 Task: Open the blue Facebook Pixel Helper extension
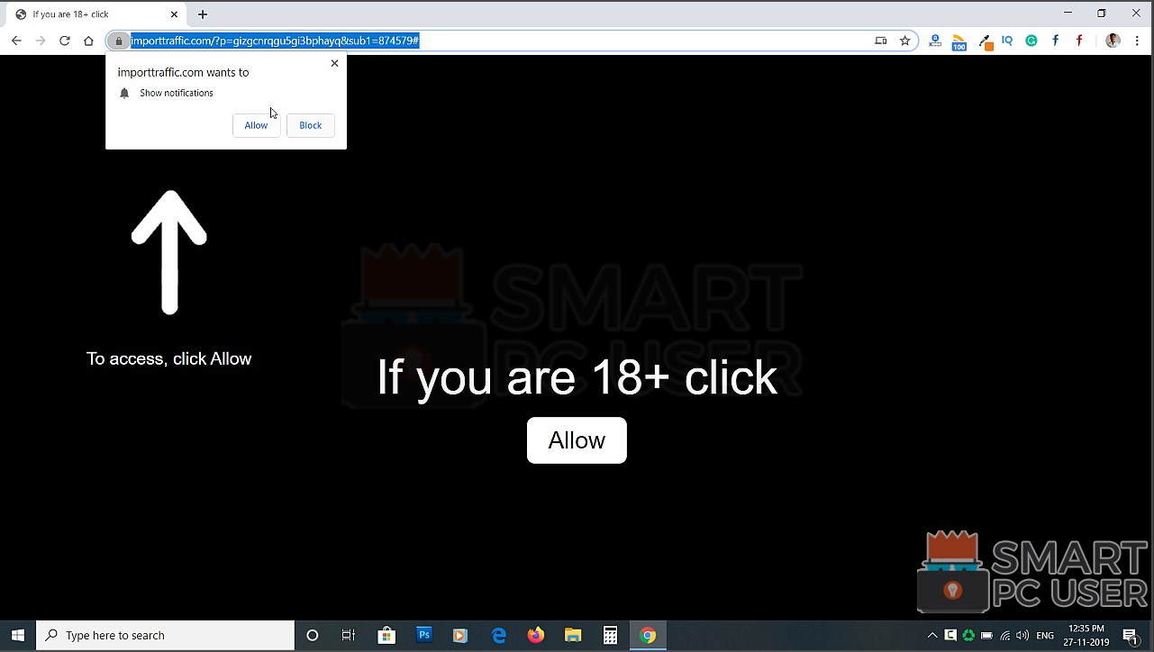coord(1054,41)
